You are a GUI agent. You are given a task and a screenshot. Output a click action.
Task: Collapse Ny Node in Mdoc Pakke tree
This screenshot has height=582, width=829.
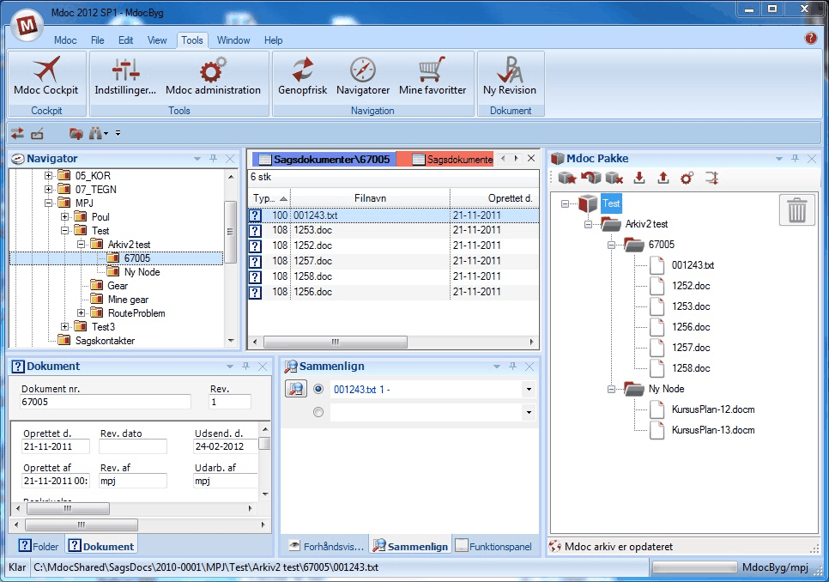pos(611,389)
